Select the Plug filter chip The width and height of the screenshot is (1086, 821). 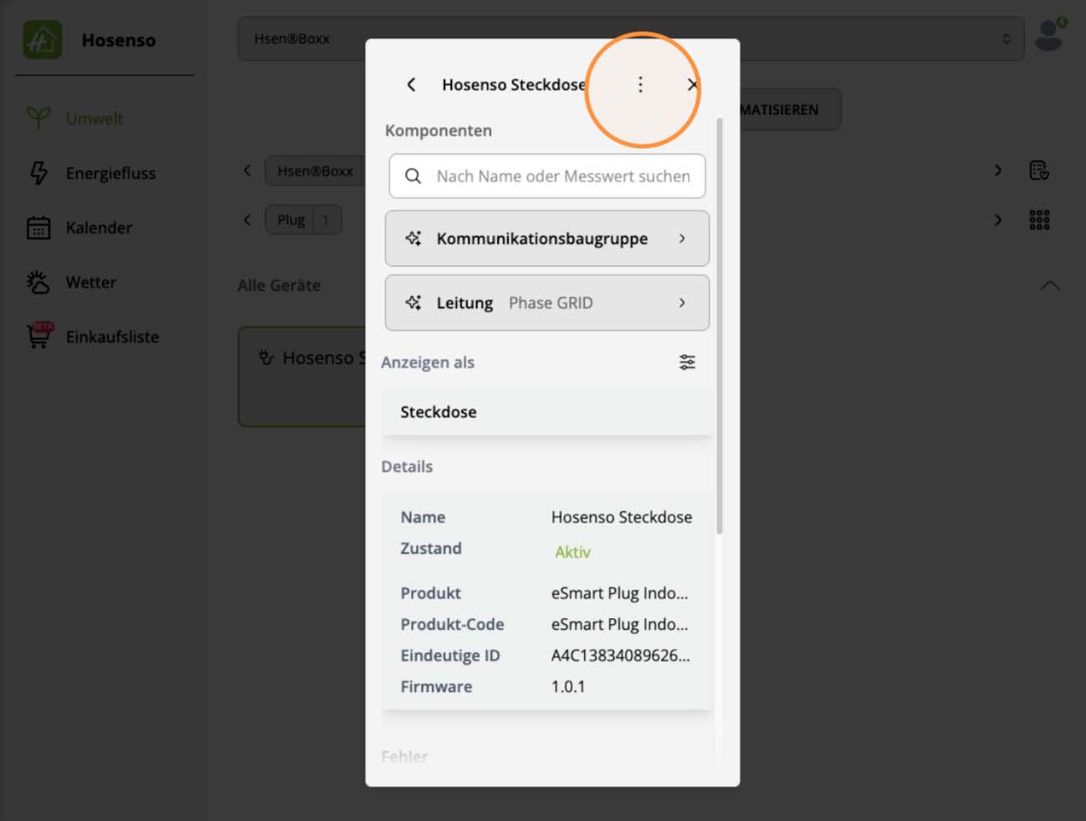coord(303,220)
